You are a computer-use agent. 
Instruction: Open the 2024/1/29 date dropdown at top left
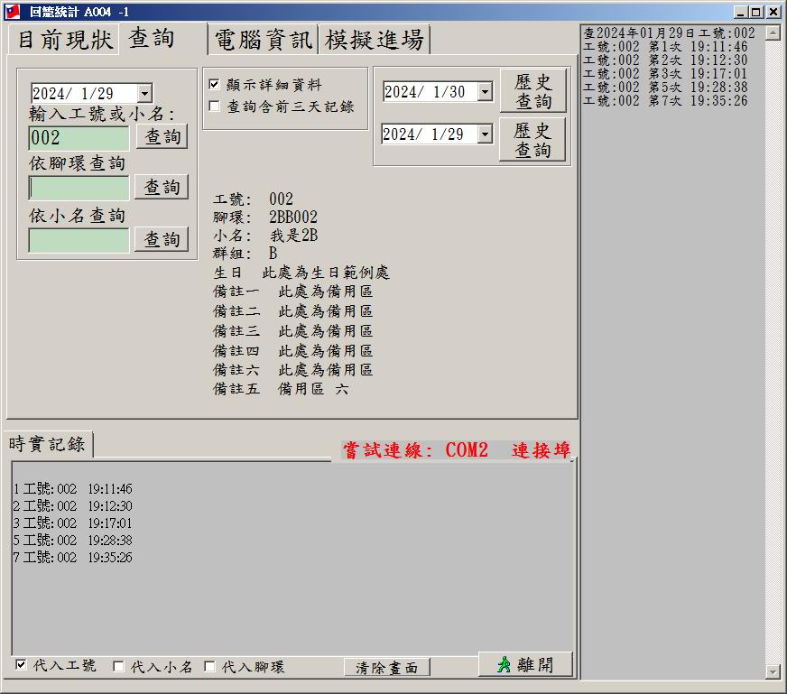pyautogui.click(x=144, y=93)
